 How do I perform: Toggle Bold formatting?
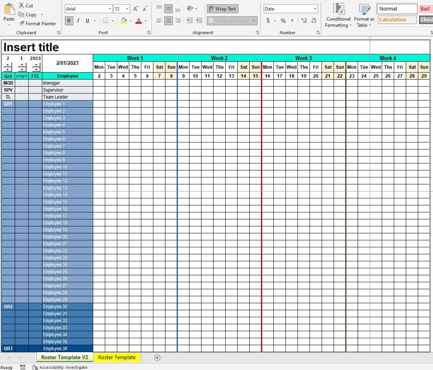[69, 21]
